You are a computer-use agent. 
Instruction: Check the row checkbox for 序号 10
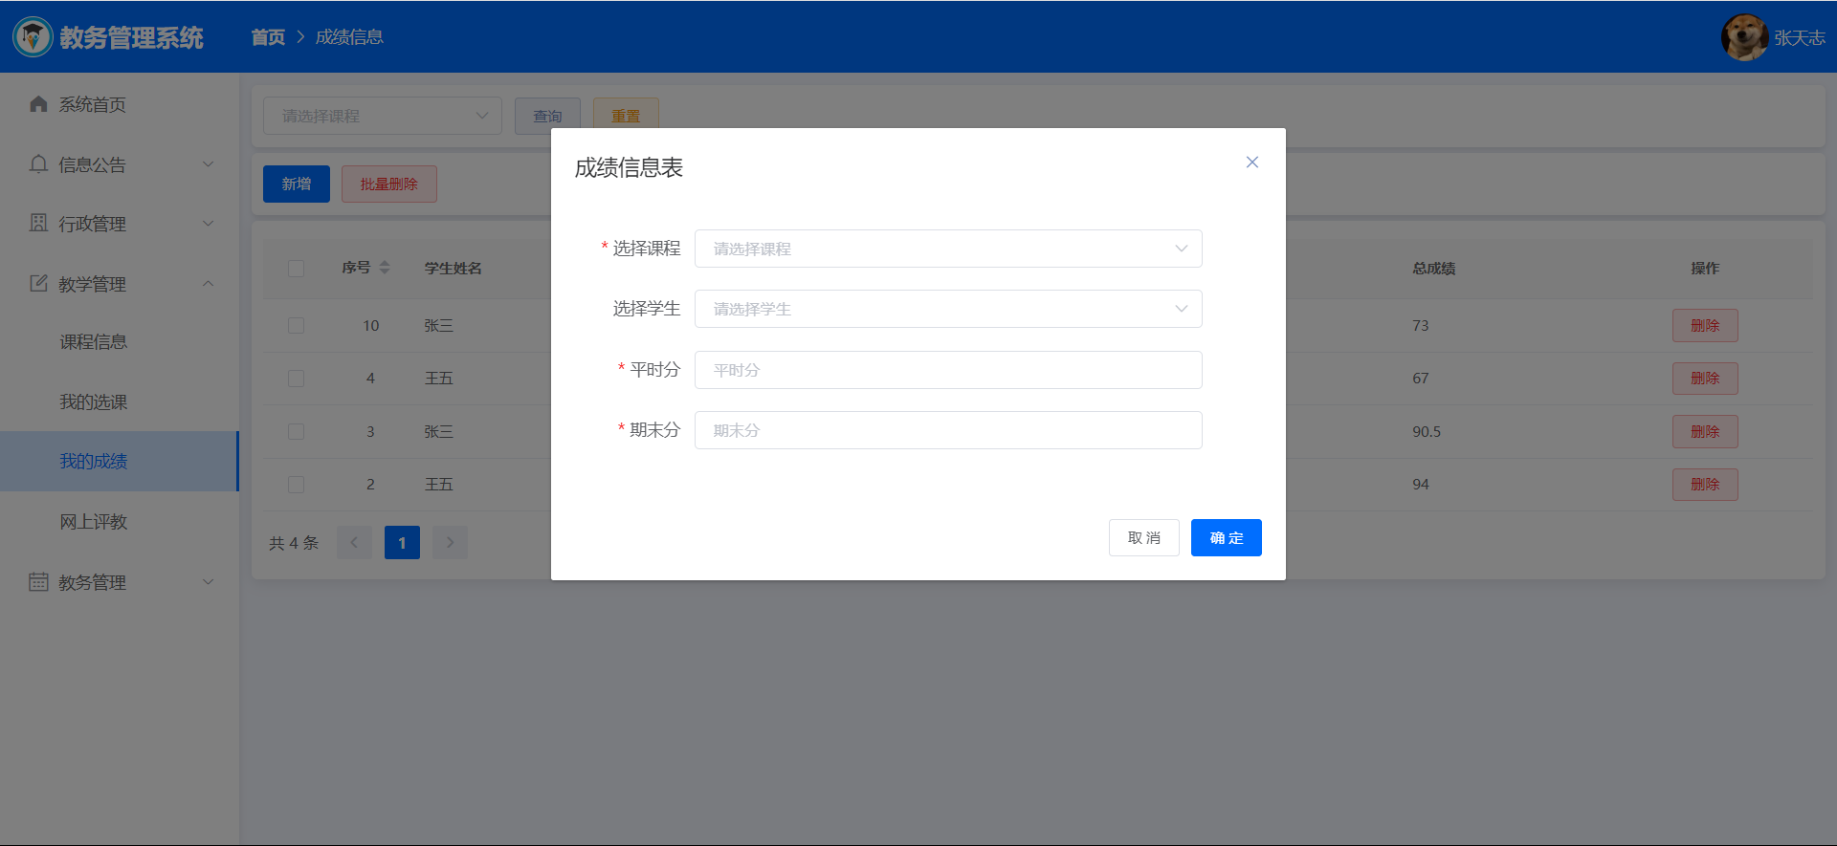[297, 326]
